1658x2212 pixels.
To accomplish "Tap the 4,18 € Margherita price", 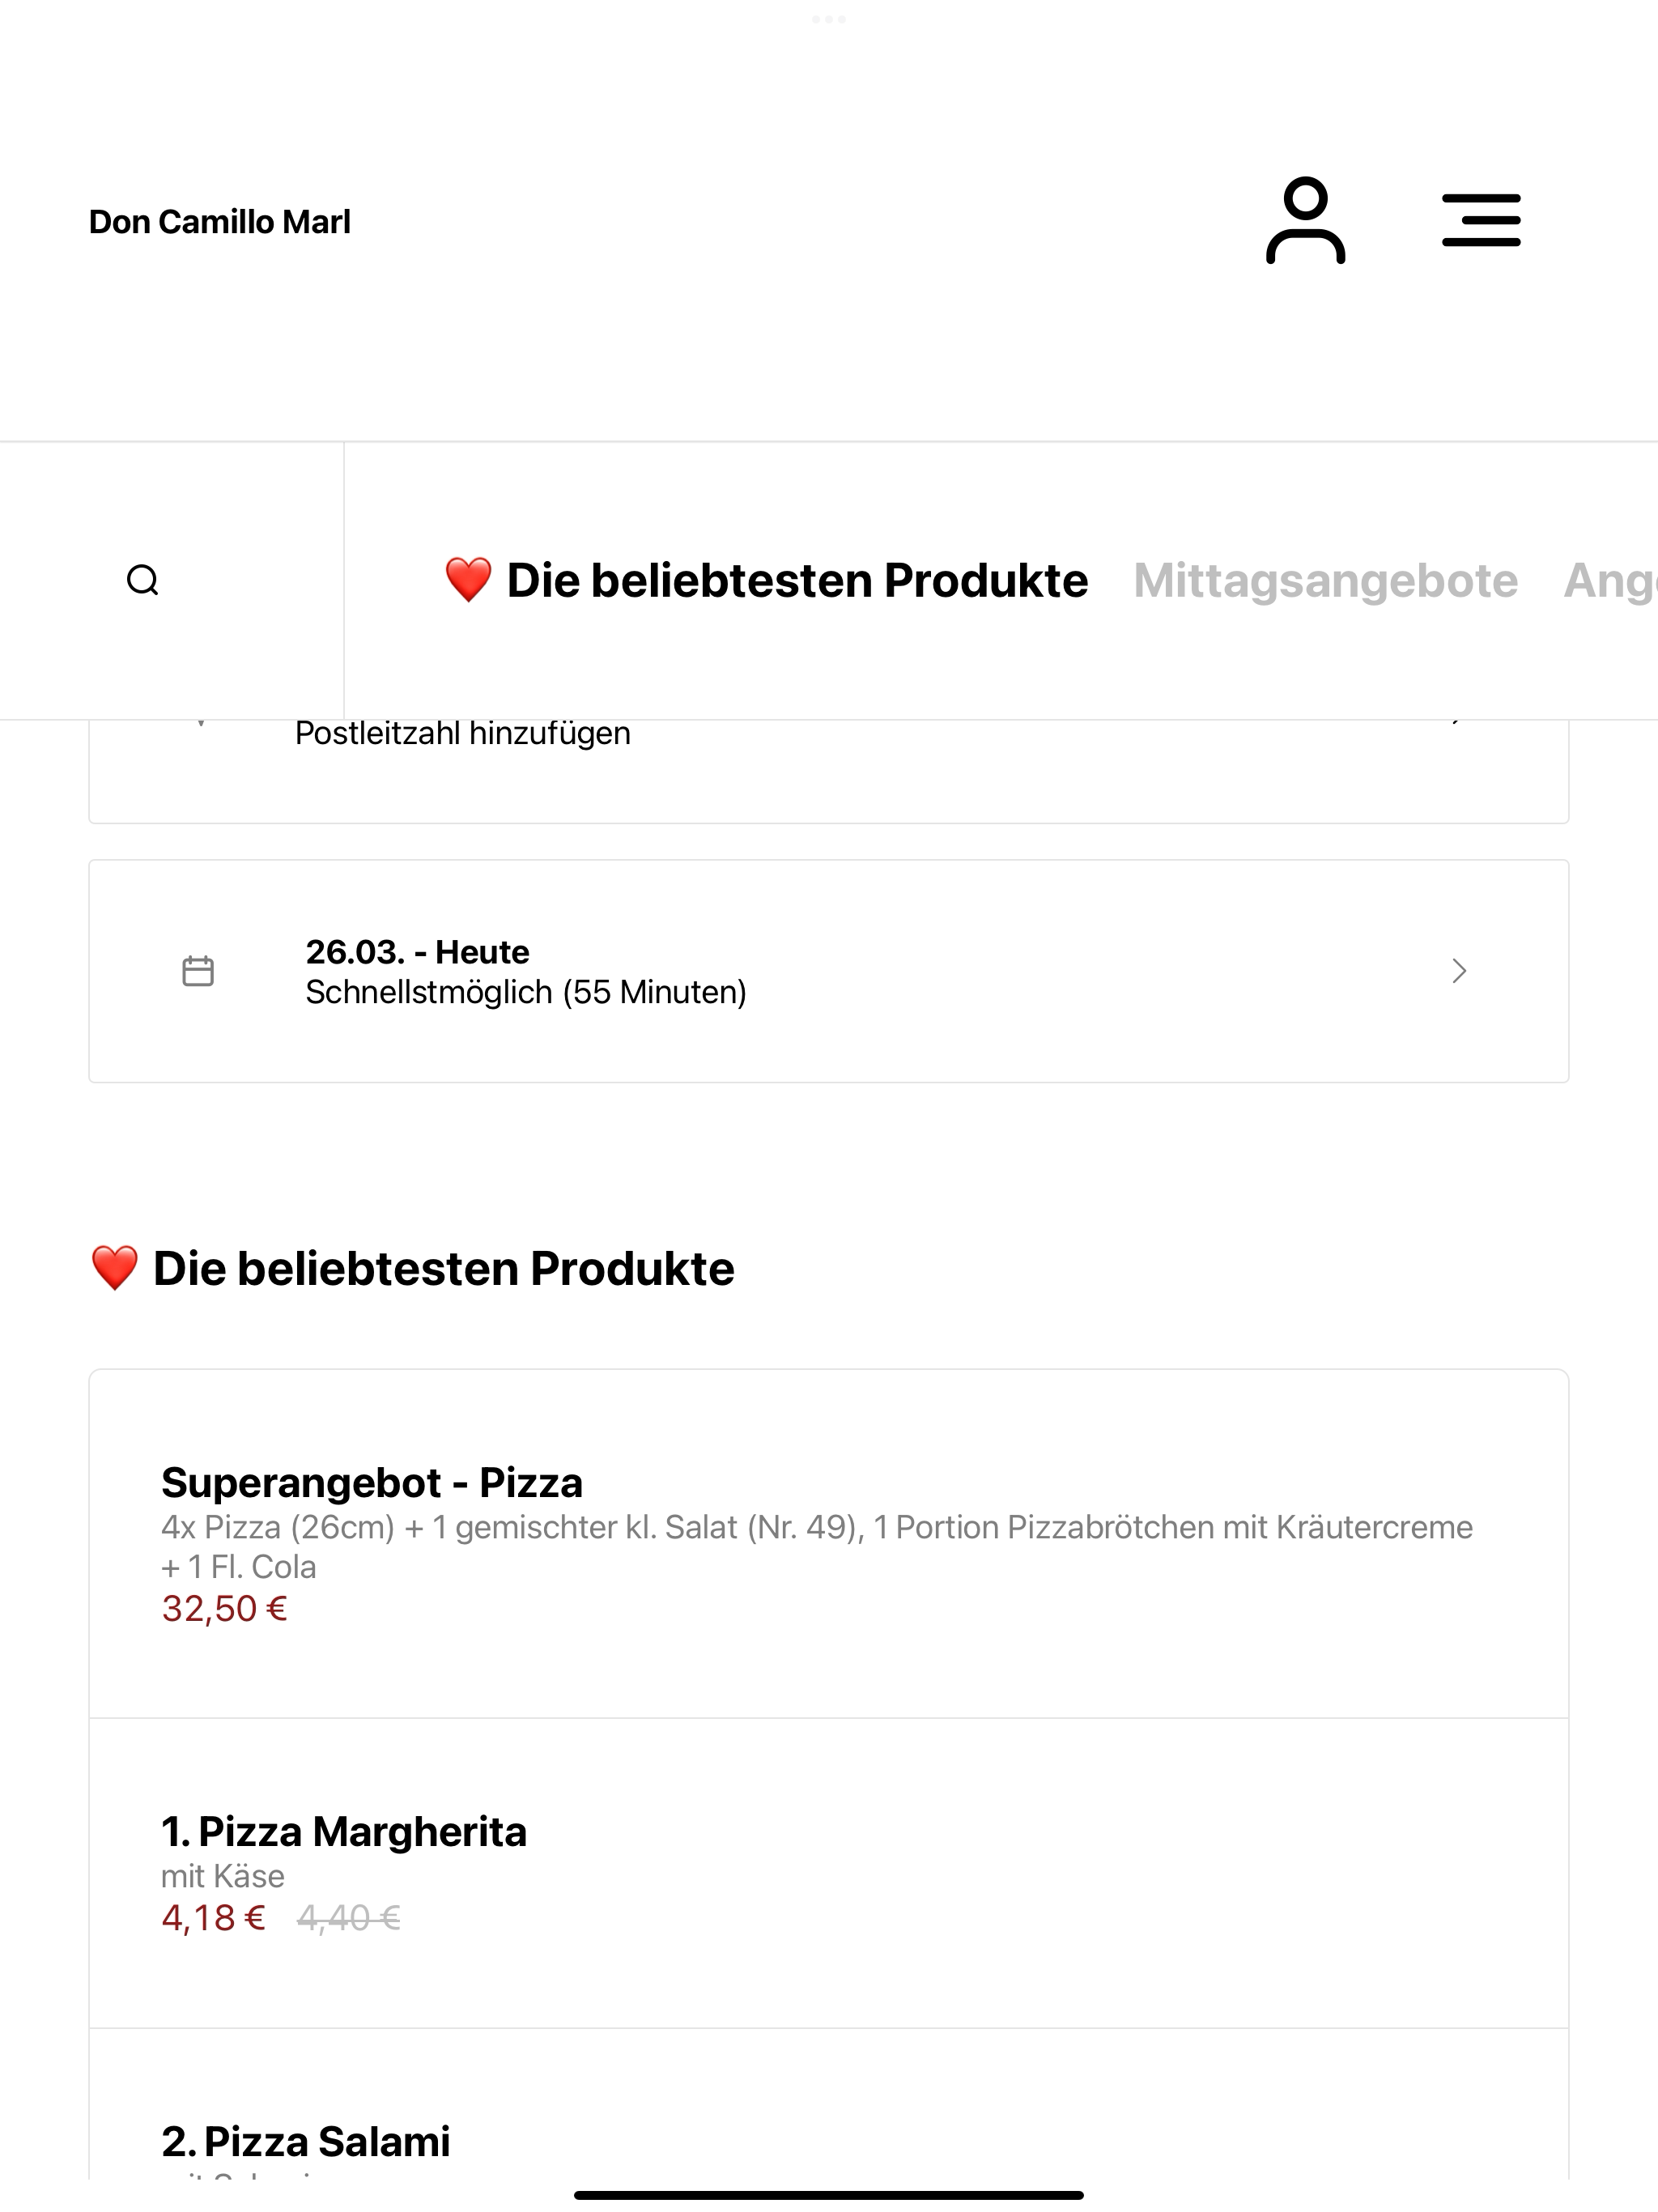I will point(213,1918).
